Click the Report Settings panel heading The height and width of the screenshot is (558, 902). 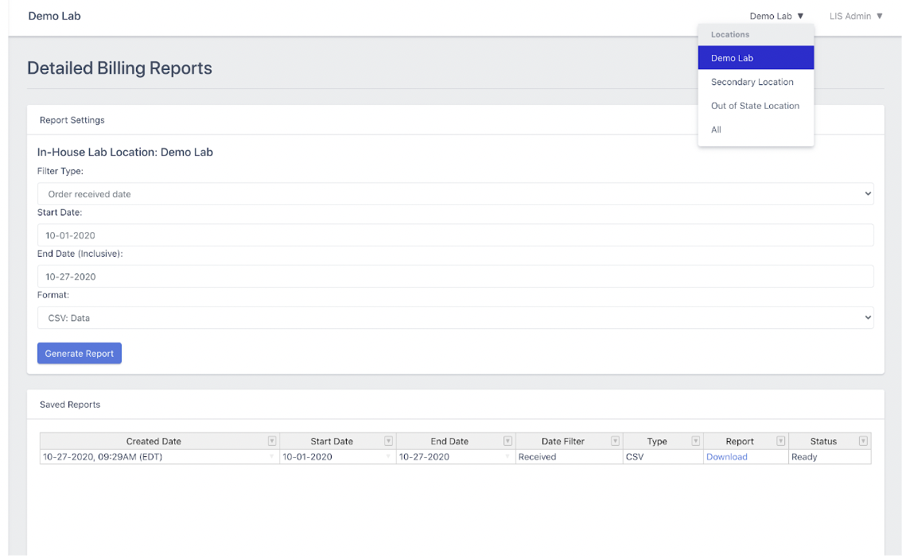click(x=72, y=120)
